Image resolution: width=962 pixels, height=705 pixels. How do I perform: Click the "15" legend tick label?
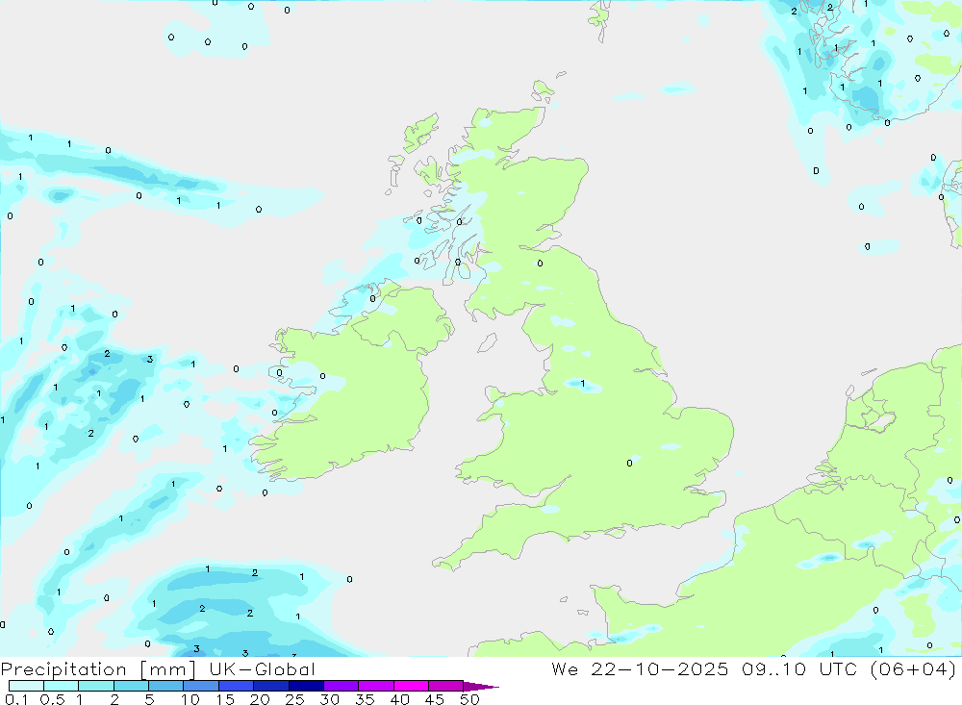225,699
